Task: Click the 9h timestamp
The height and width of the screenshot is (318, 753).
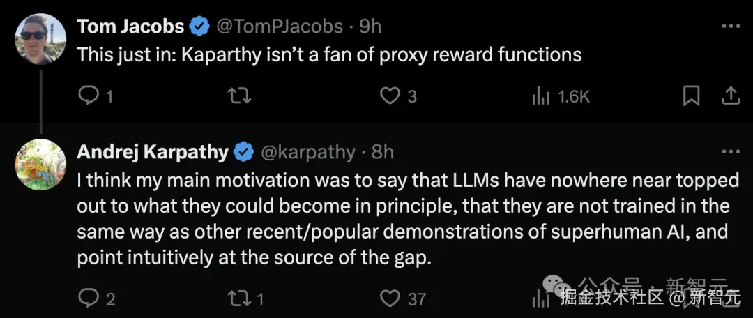Action: (x=370, y=26)
